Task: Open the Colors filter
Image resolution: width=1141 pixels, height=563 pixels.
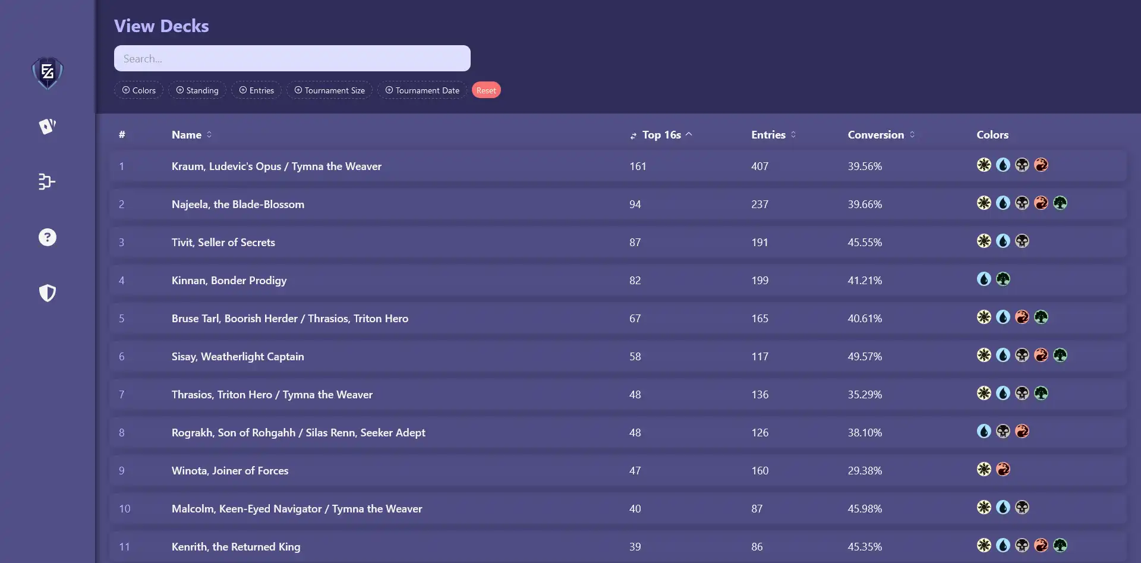Action: [x=139, y=90]
